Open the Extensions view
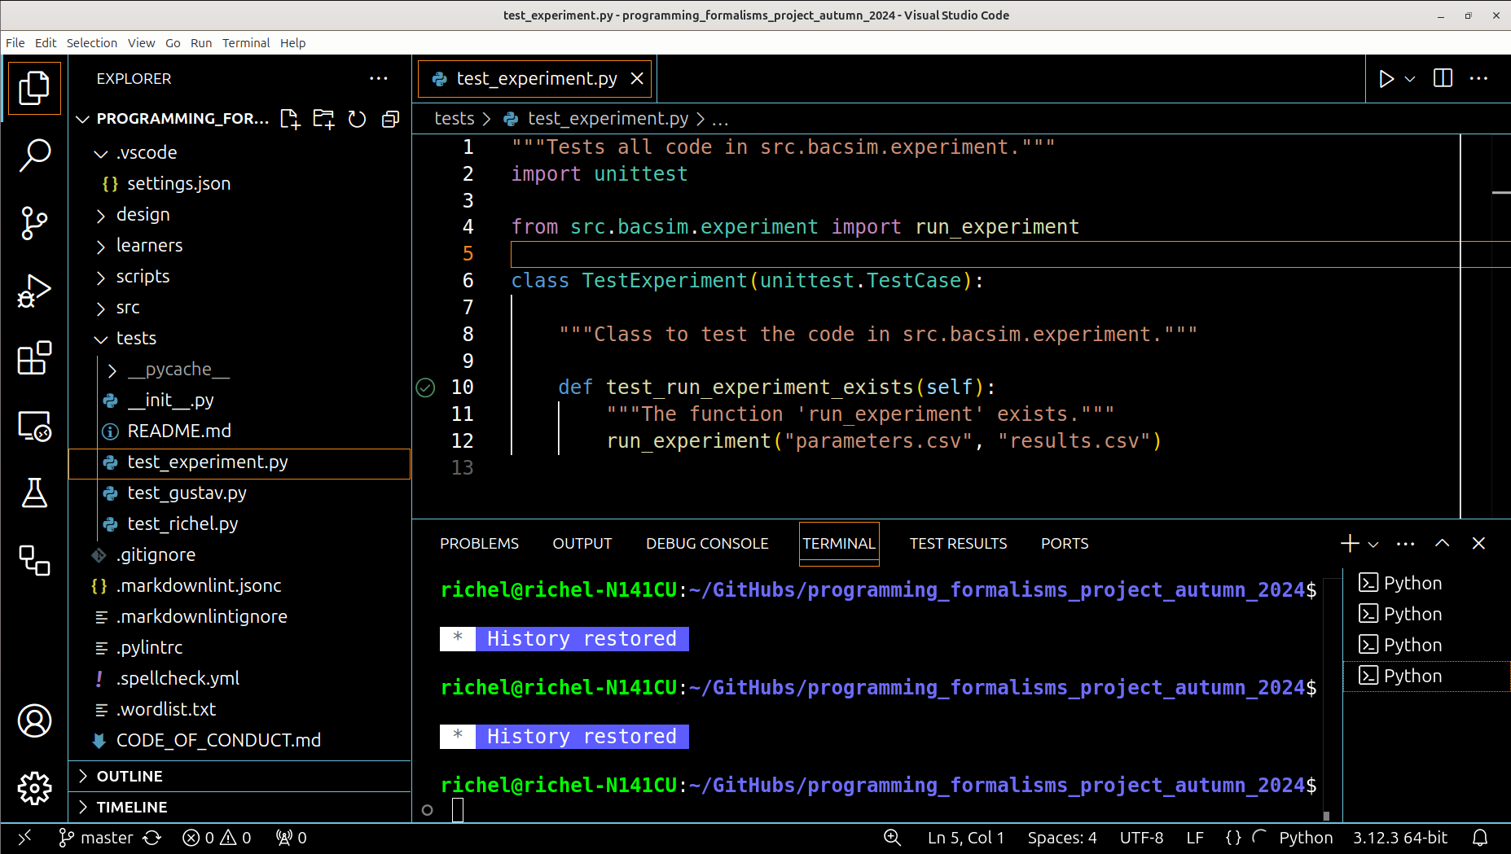Viewport: 1511px width, 854px height. tap(34, 358)
